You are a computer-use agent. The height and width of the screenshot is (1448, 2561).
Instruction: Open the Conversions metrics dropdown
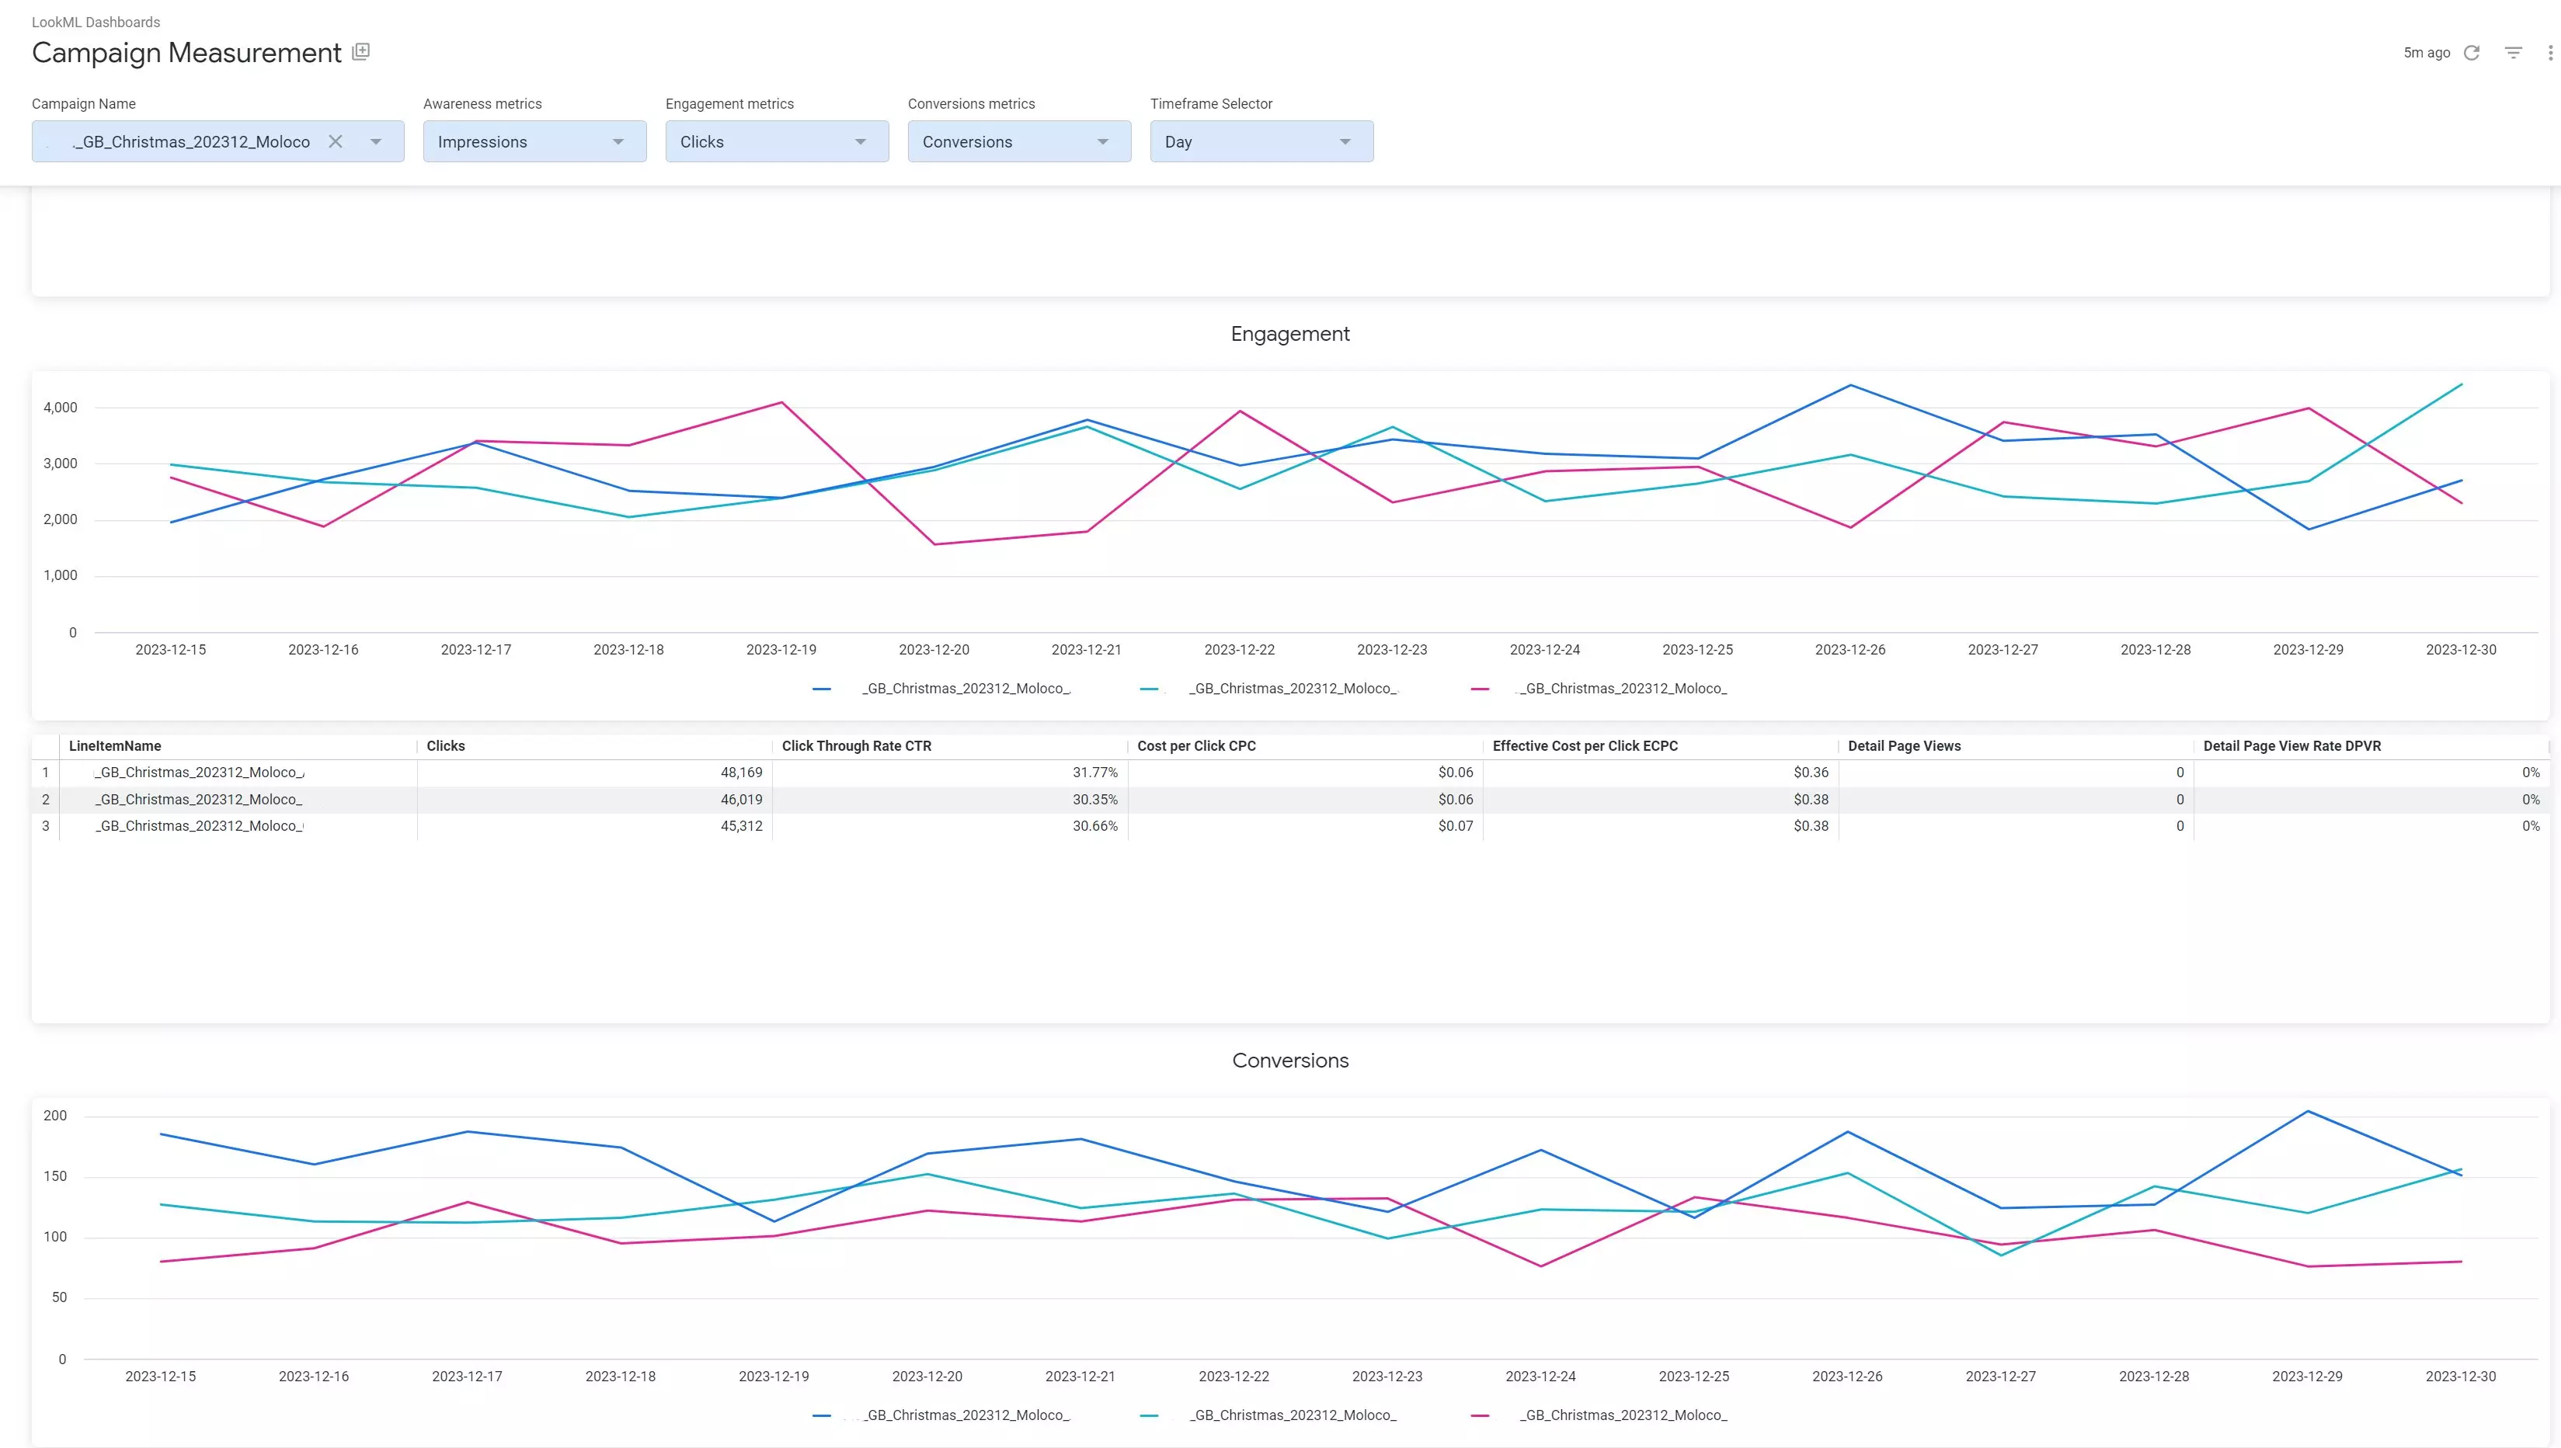[x=1019, y=141]
